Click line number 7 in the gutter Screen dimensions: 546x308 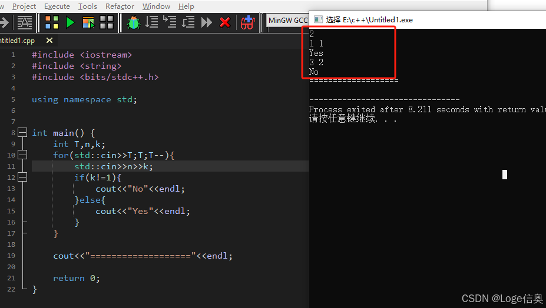(x=13, y=122)
